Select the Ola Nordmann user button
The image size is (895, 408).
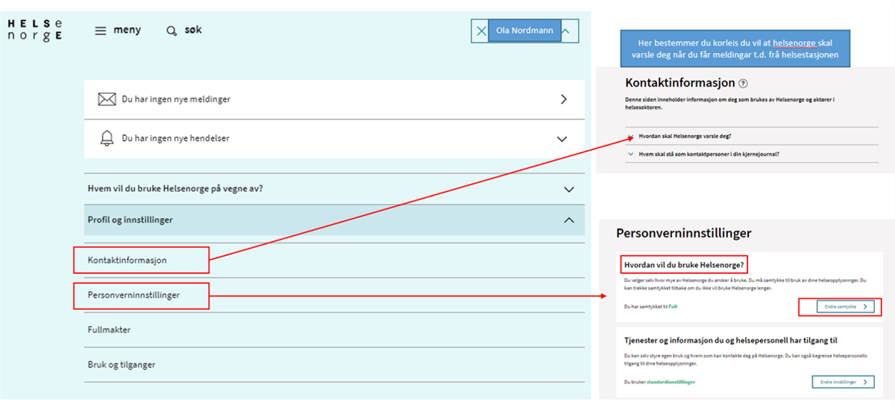coord(524,31)
